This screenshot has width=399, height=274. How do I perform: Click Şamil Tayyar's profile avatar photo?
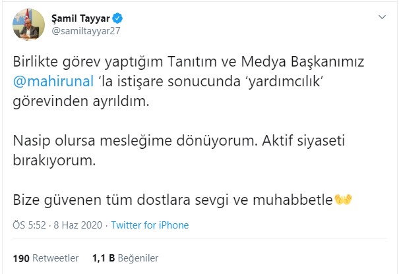[x=28, y=25]
